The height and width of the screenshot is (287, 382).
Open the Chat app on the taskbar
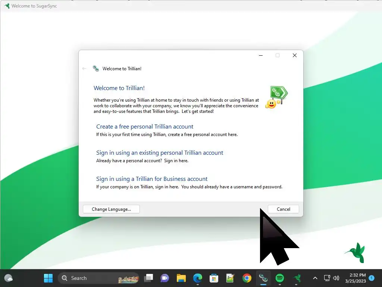(x=165, y=278)
